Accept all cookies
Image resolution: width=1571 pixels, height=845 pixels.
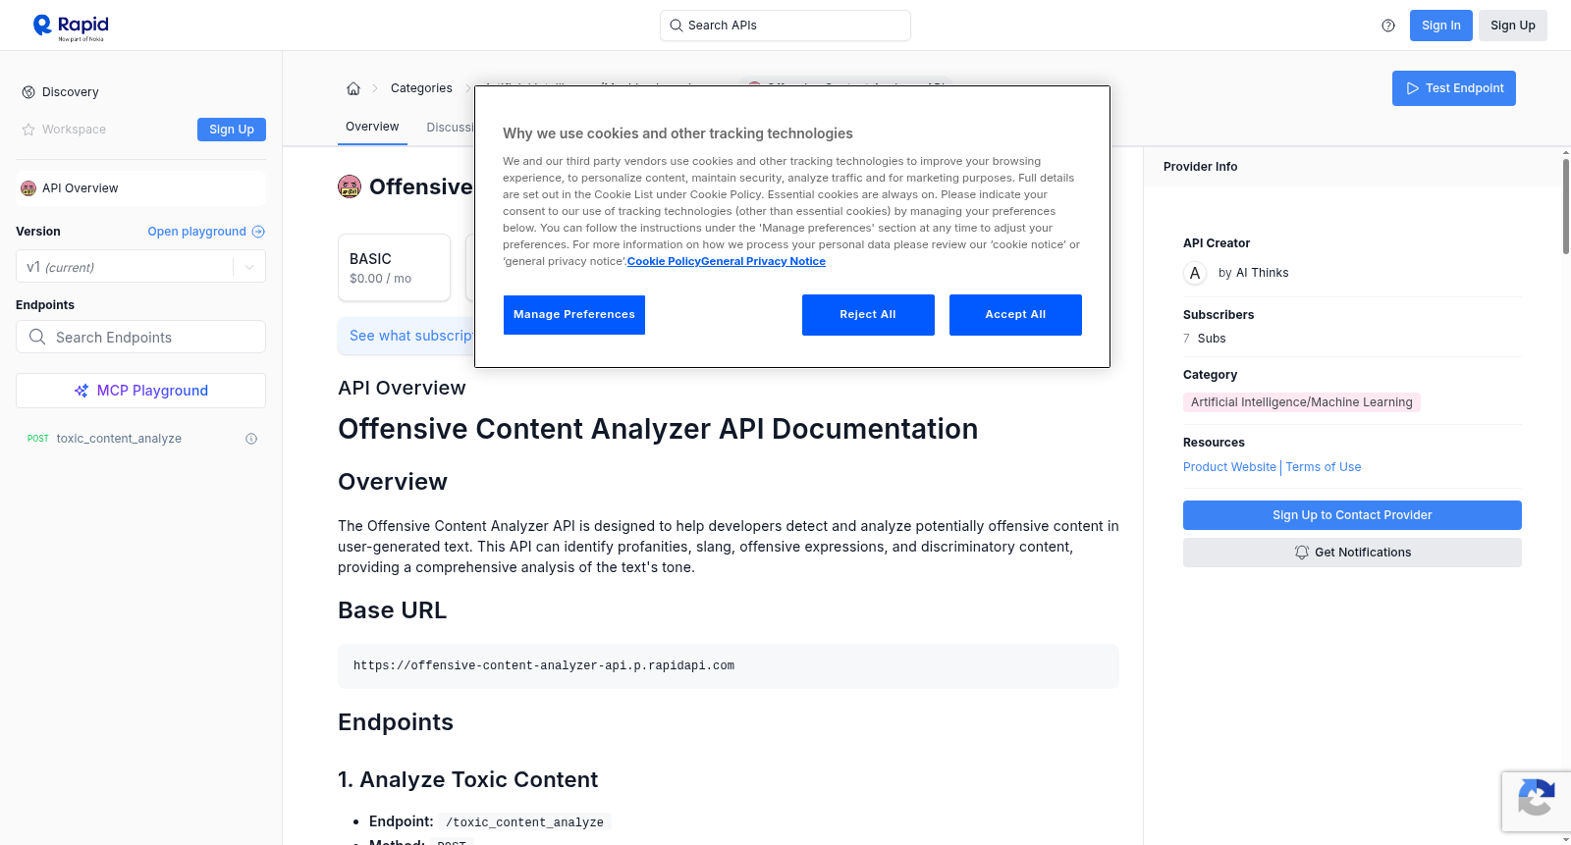(1015, 315)
